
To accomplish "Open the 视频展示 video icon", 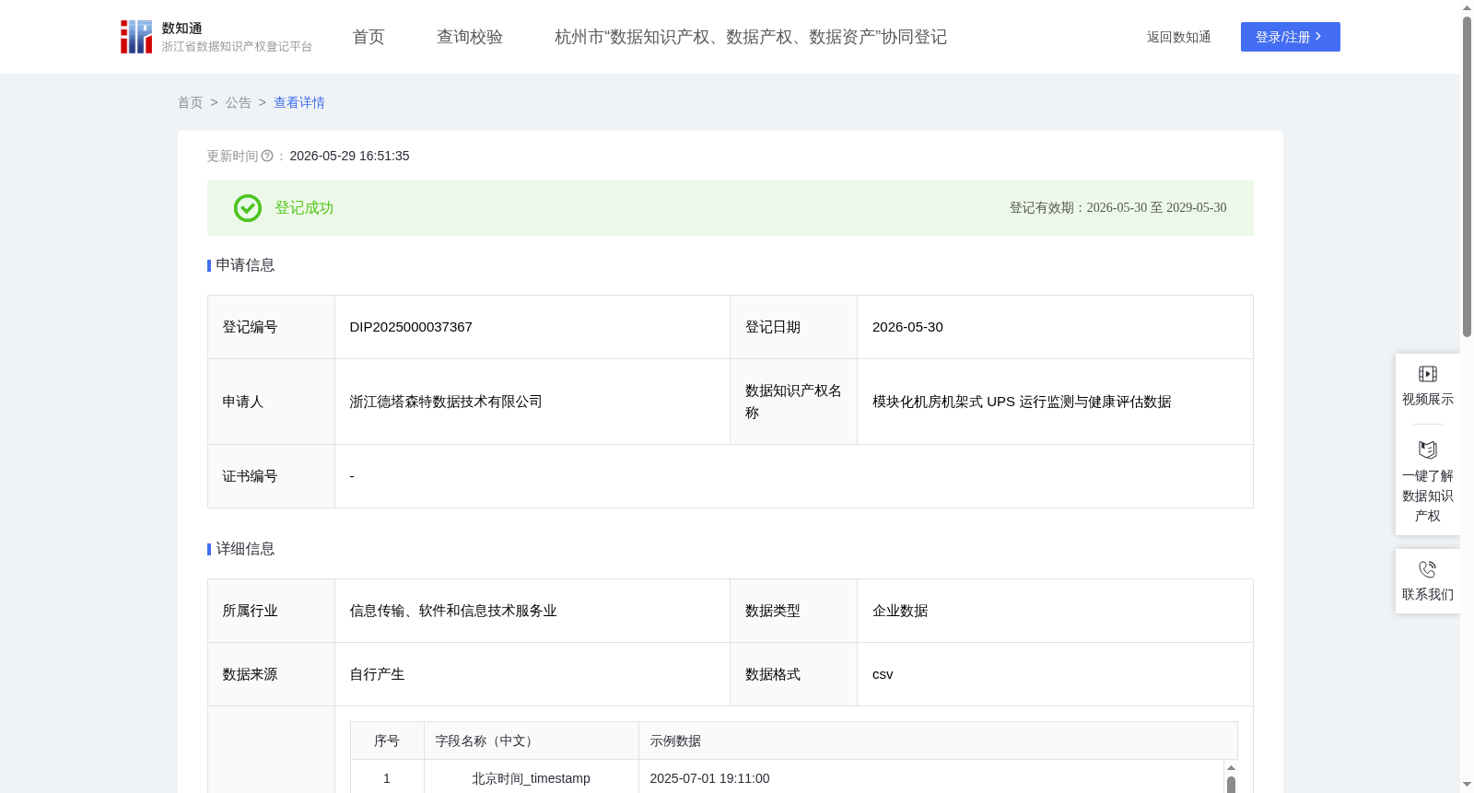I will coord(1428,374).
